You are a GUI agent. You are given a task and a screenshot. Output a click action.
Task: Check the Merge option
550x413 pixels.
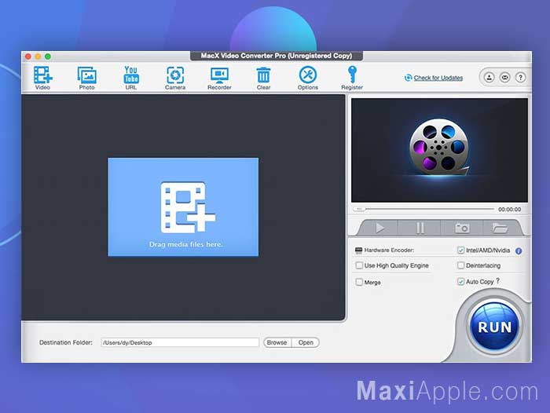pyautogui.click(x=359, y=282)
